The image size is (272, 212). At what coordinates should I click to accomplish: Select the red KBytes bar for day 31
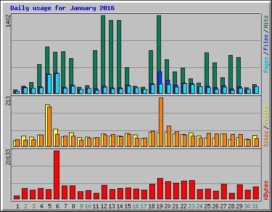pos(256,193)
